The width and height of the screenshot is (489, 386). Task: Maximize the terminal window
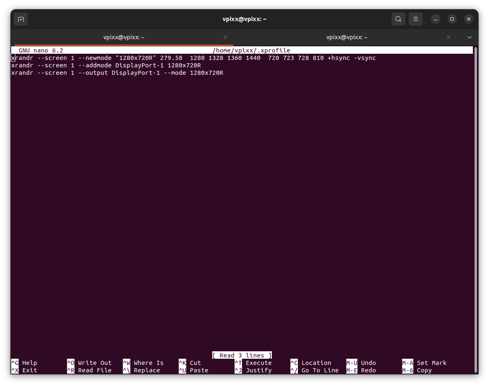[452, 19]
